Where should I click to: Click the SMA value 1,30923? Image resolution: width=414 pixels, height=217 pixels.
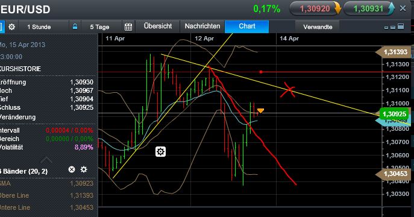81,183
